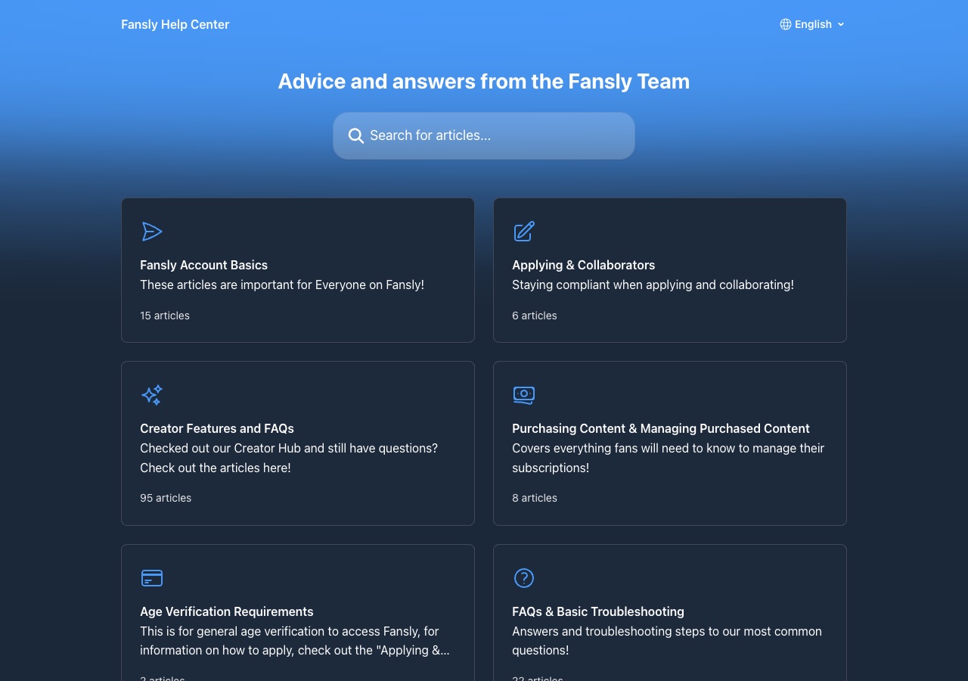Click the magnifying glass search icon
The image size is (968, 681).
[355, 135]
